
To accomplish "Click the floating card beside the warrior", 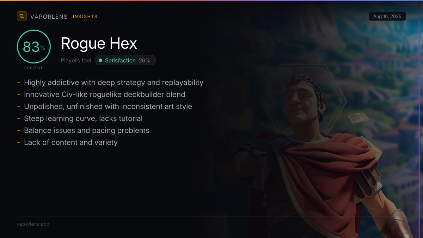I will [x=357, y=118].
